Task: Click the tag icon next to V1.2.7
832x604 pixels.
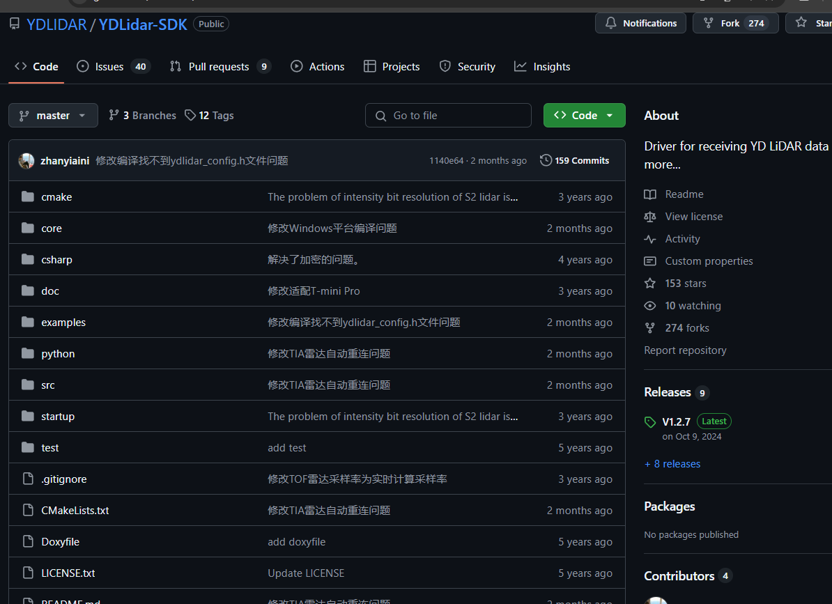Action: click(x=650, y=422)
